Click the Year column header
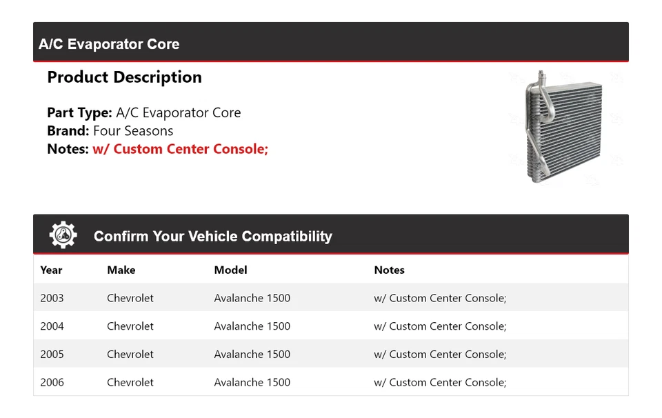This screenshot has width=662, height=418. pos(51,270)
